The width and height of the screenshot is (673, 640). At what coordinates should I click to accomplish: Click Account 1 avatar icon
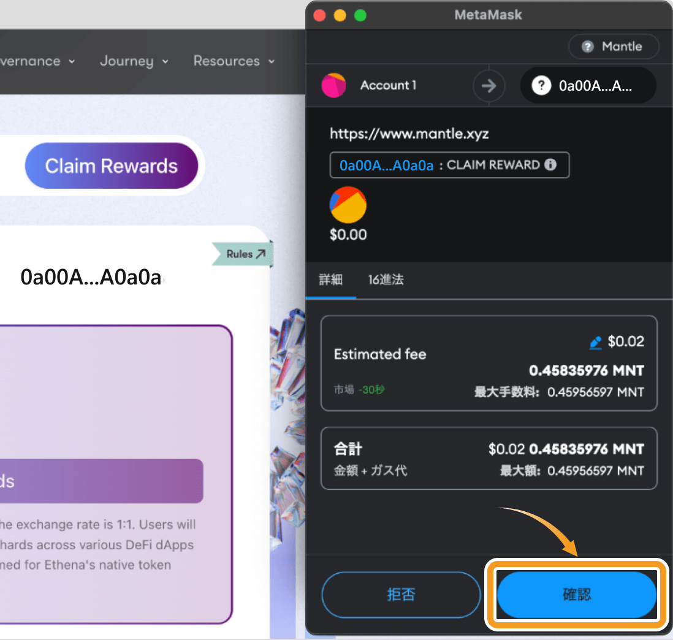(x=334, y=85)
